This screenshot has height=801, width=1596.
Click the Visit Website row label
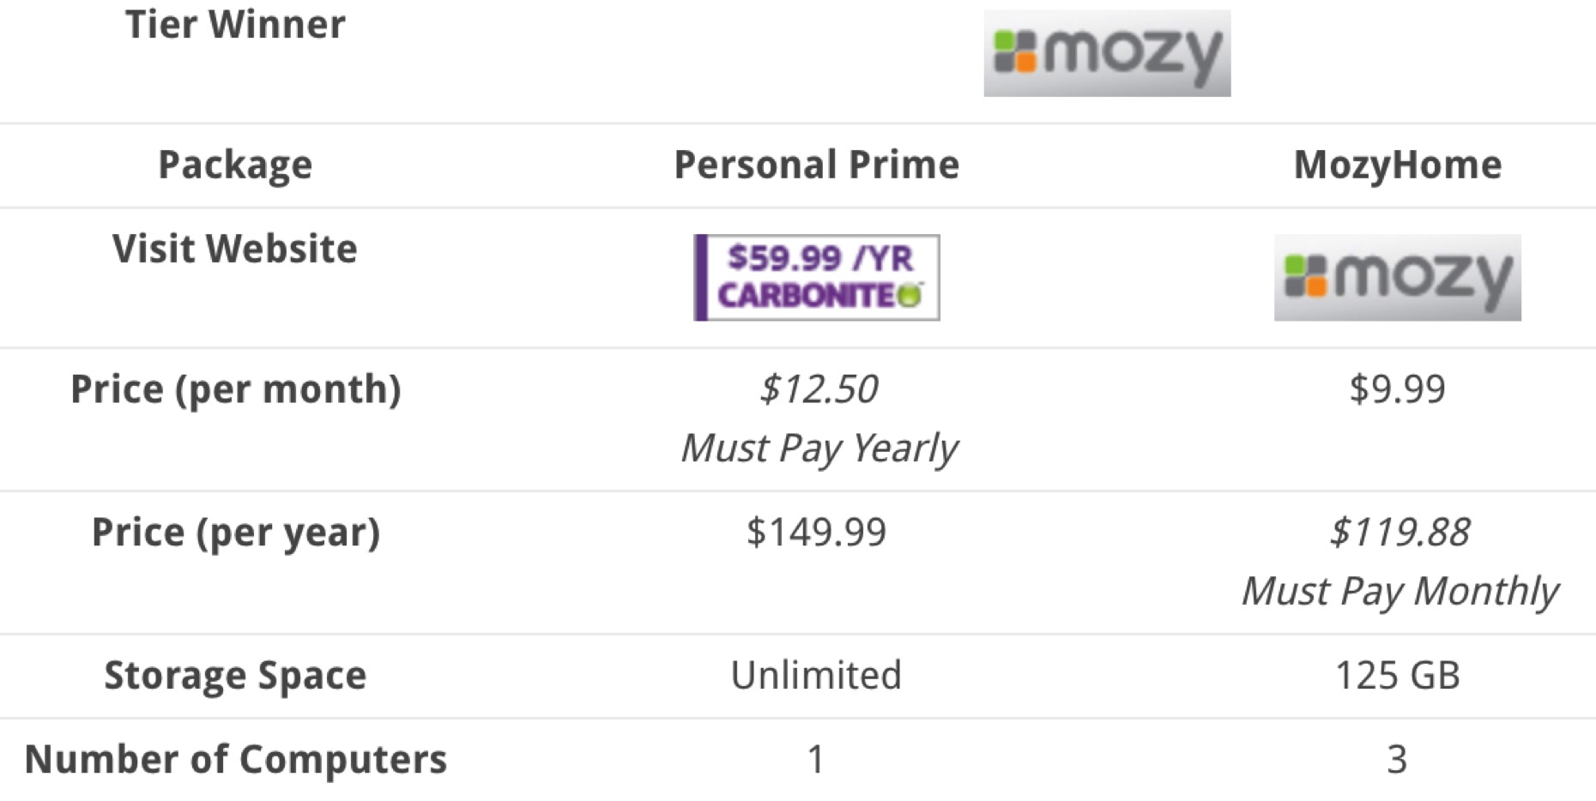coord(235,249)
